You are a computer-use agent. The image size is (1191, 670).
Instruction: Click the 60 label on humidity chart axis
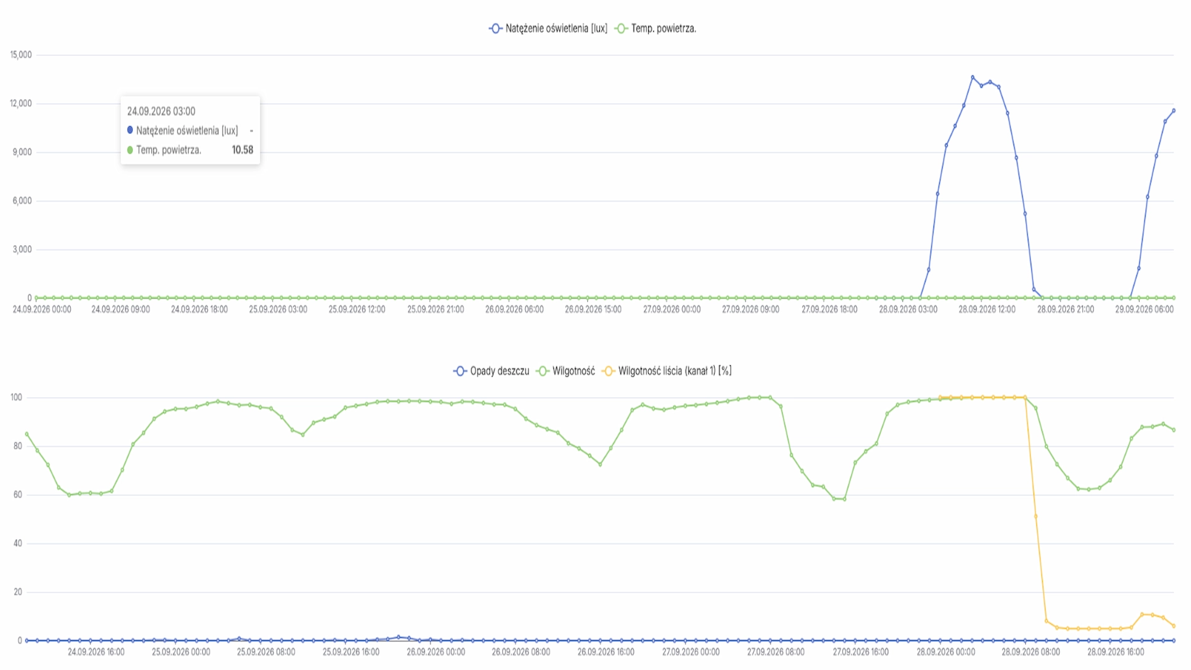coord(18,494)
